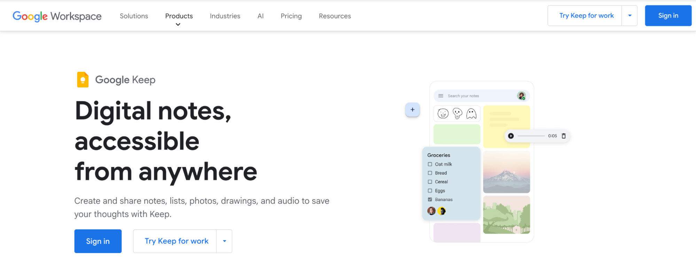Select the purple note card
696x276 pixels.
coord(457,232)
